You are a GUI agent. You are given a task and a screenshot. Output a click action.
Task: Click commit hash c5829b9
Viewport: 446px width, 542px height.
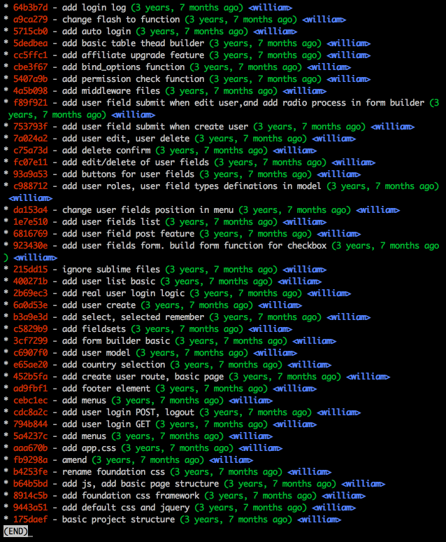30,328
